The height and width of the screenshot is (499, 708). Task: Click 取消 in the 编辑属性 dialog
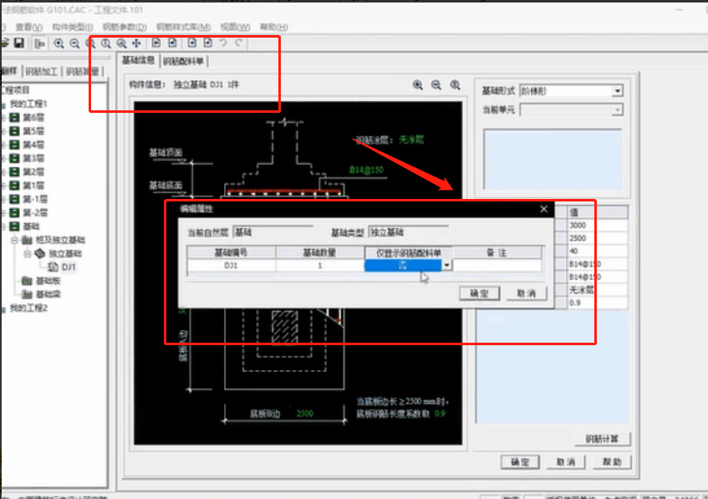pyautogui.click(x=526, y=293)
